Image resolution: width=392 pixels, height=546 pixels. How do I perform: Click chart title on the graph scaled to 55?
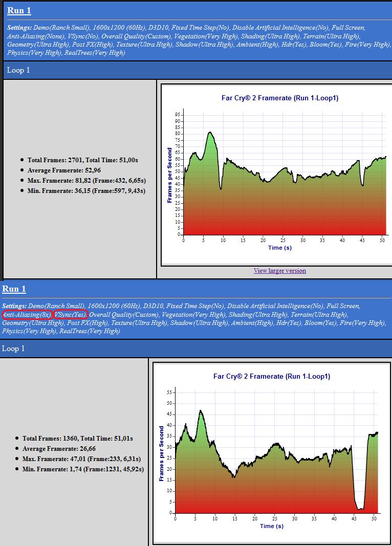tap(272, 376)
